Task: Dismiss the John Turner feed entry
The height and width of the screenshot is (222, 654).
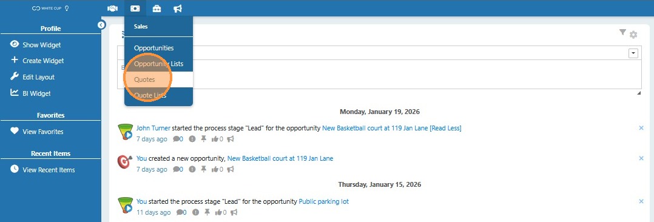Action: (x=641, y=128)
